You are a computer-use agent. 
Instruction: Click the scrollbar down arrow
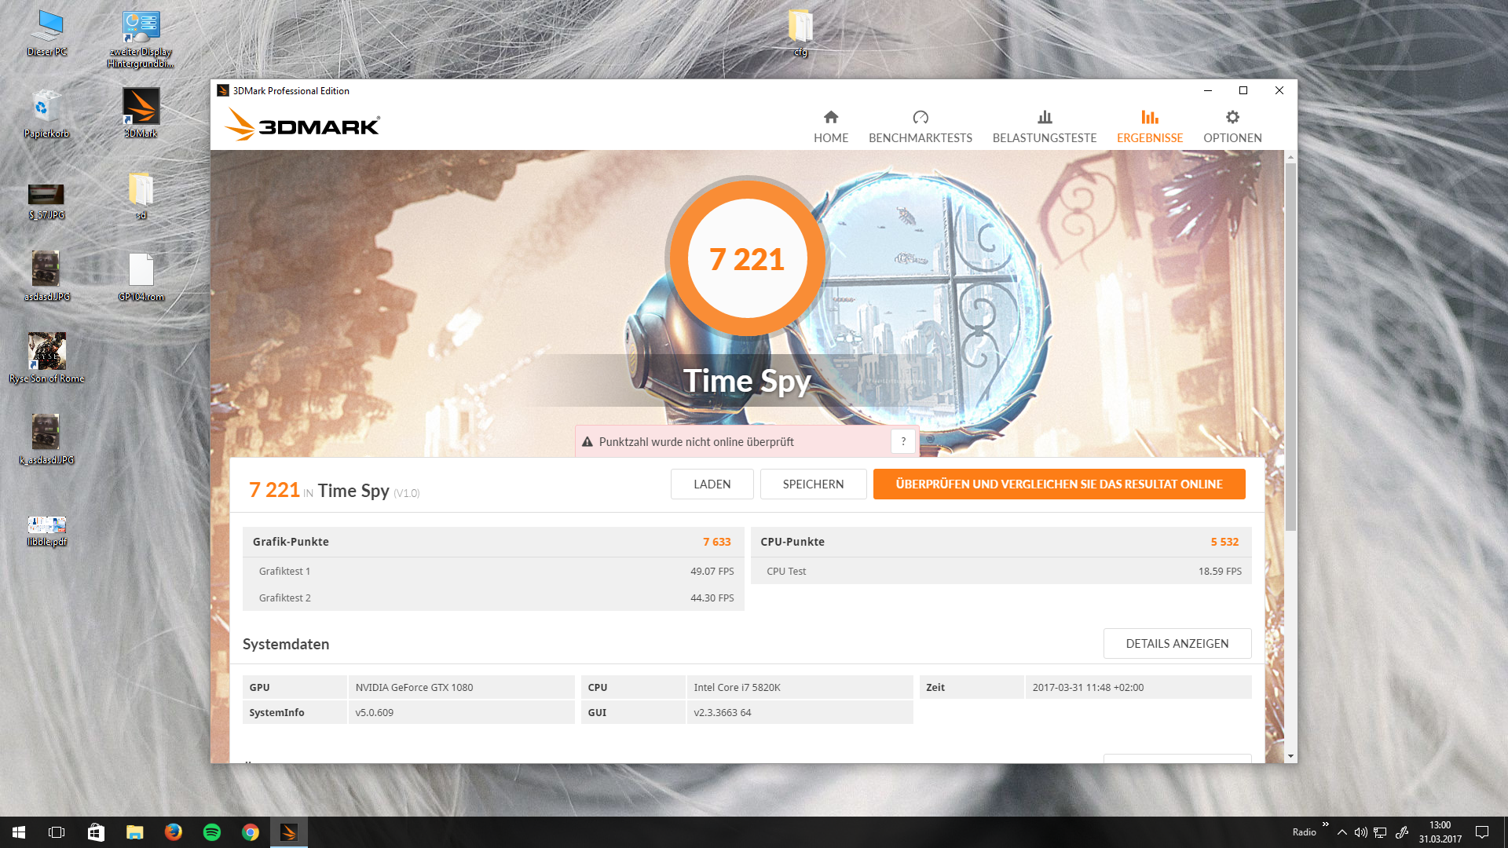[1290, 756]
